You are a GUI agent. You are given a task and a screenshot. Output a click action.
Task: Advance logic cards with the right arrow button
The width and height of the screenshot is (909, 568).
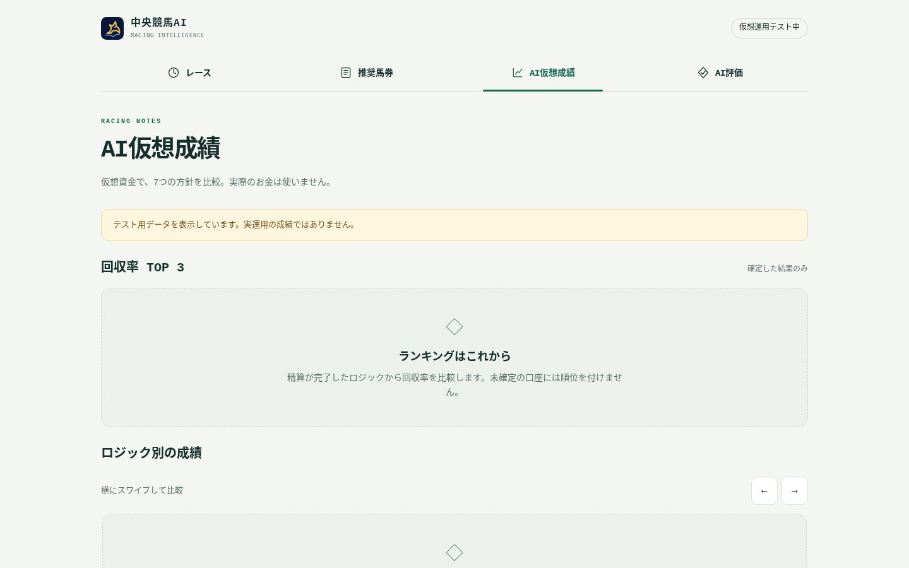pos(795,490)
